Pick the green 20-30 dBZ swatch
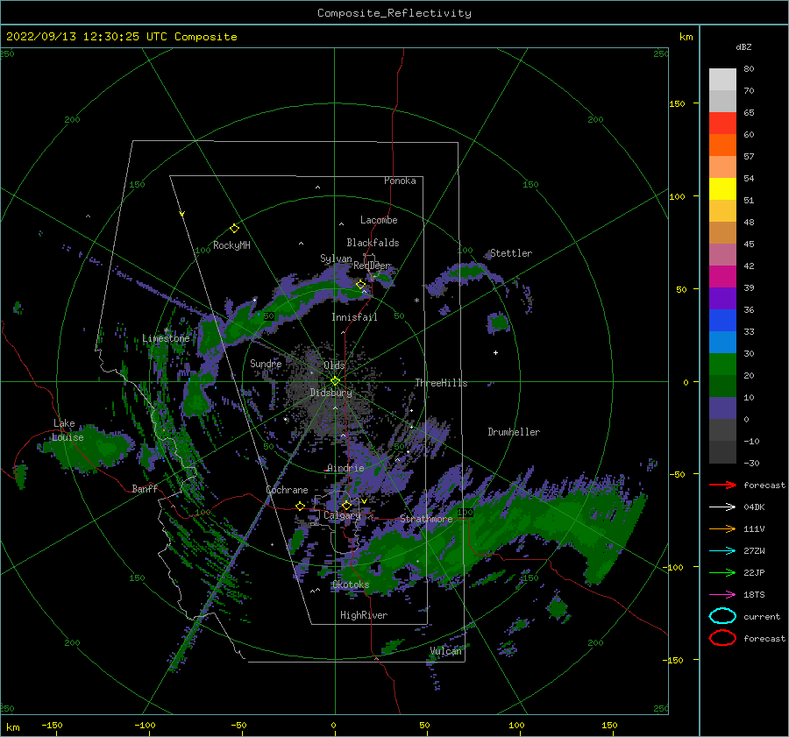Image resolution: width=789 pixels, height=737 pixels. click(x=722, y=364)
